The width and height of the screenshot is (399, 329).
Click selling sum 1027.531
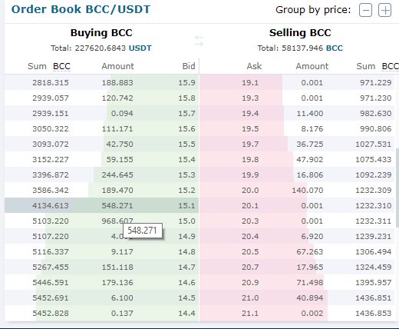(x=374, y=144)
